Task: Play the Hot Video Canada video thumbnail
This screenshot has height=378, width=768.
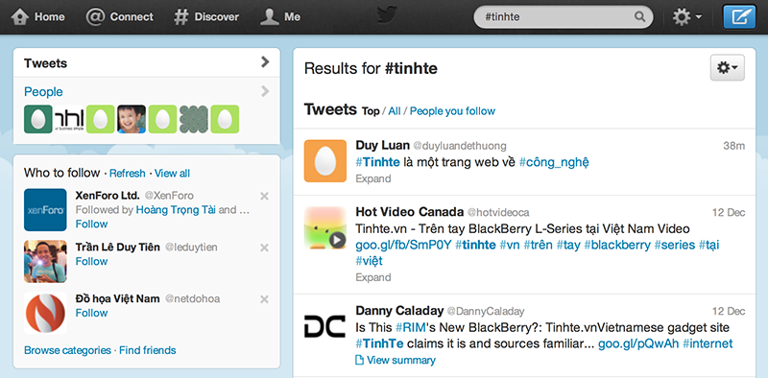Action: tap(325, 227)
